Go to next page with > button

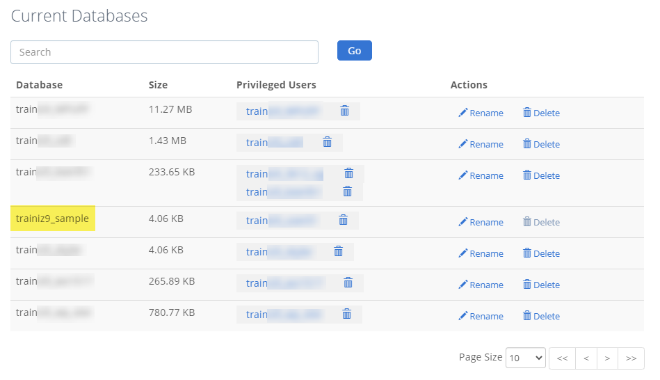pyautogui.click(x=607, y=358)
